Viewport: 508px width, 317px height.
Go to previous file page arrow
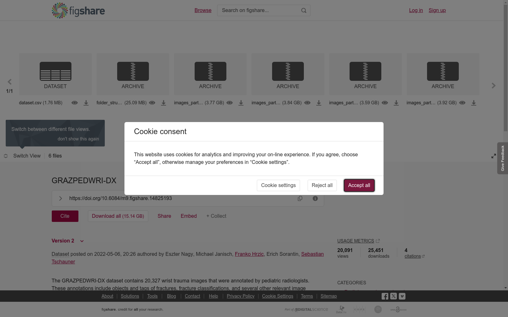[x=10, y=82]
